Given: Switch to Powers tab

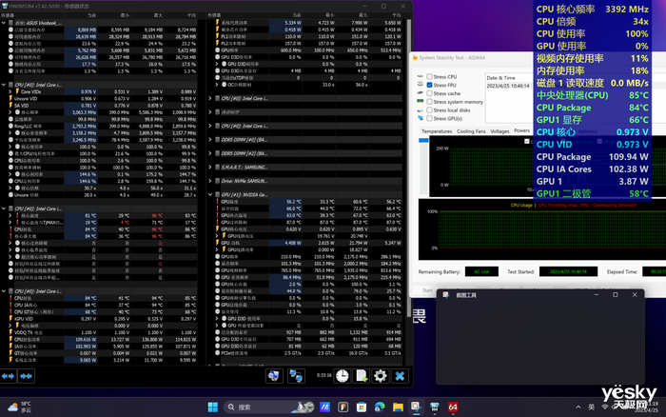Looking at the screenshot, I should coord(521,130).
